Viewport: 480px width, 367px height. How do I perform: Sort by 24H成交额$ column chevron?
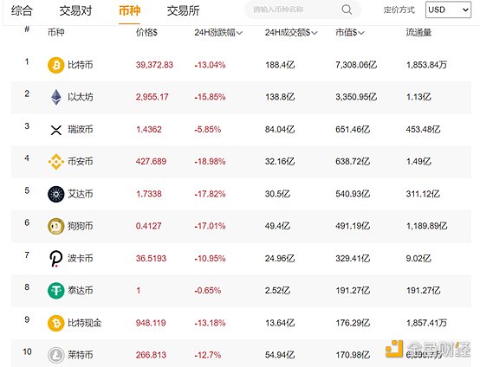(x=315, y=32)
